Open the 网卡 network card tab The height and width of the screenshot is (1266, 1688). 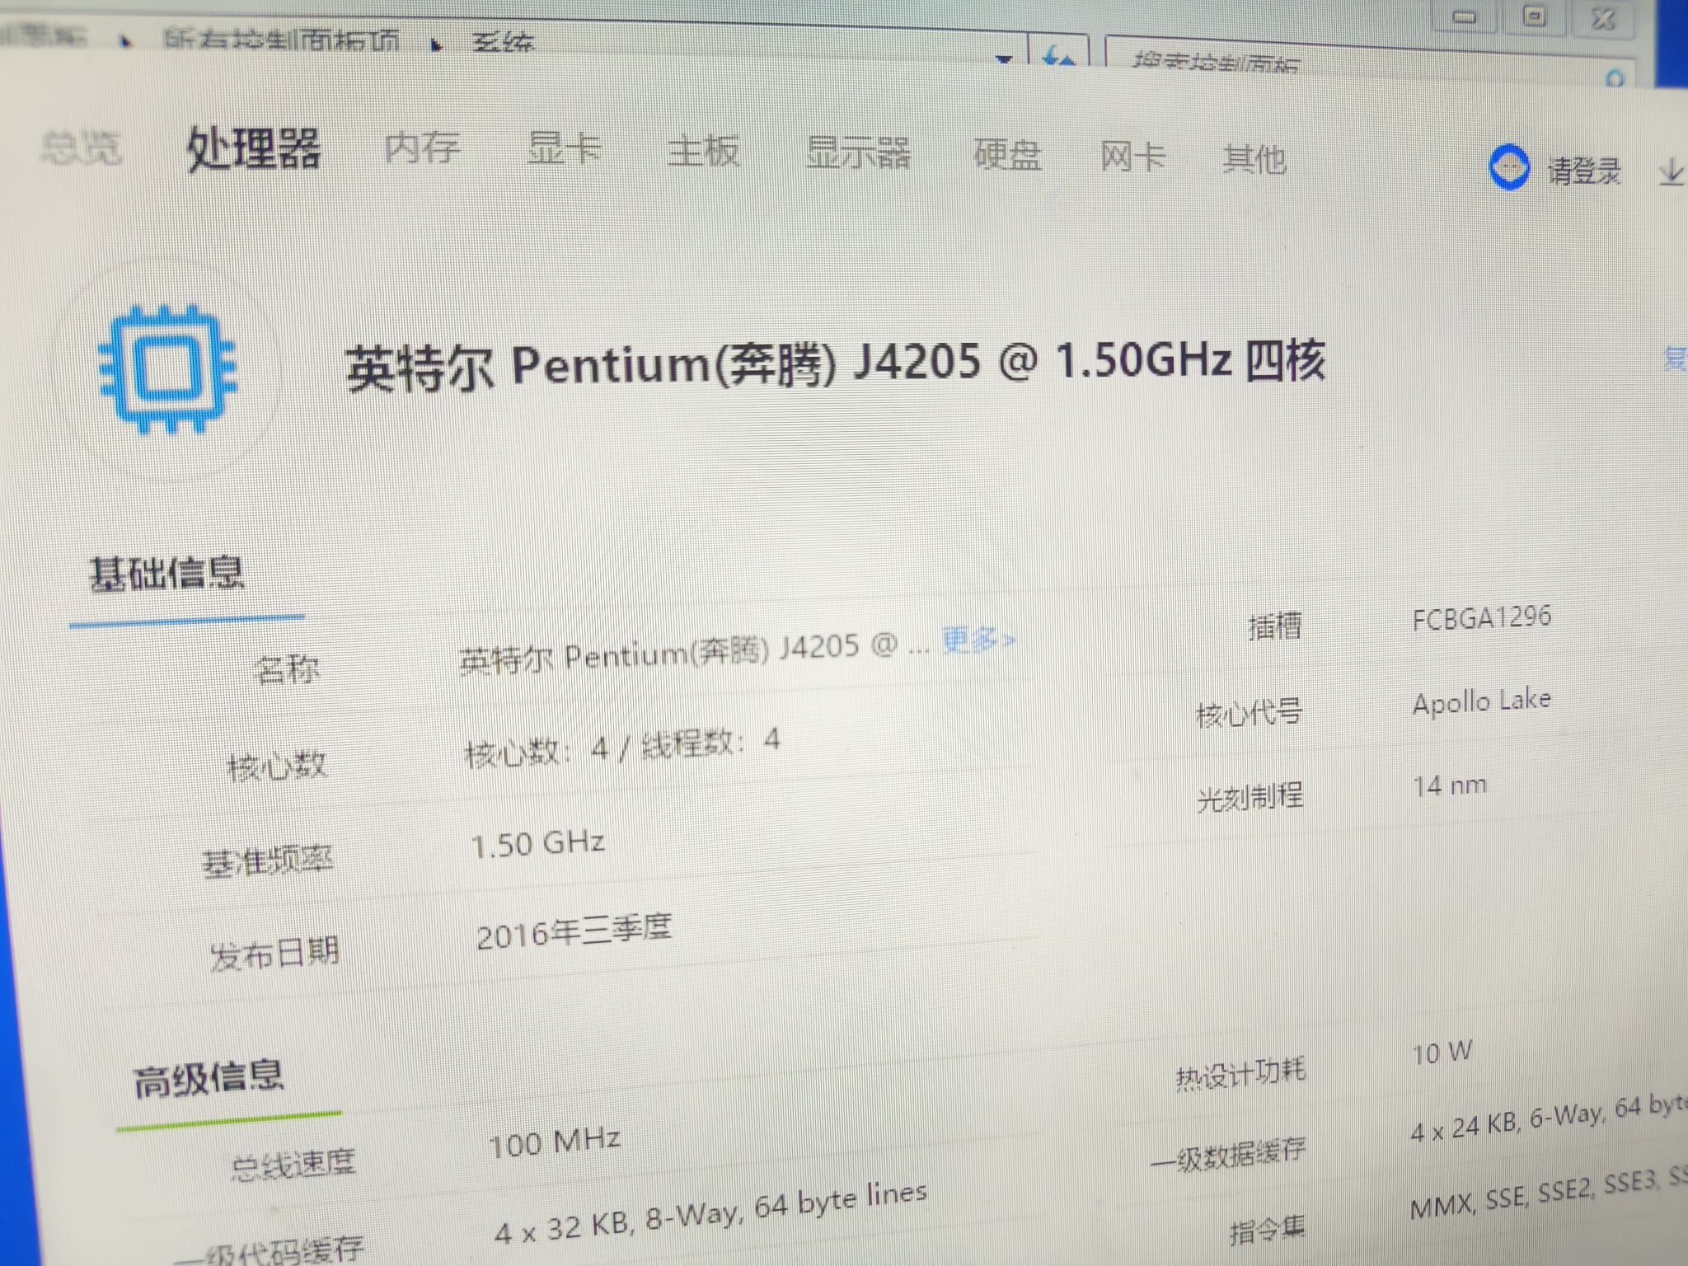coord(1133,157)
